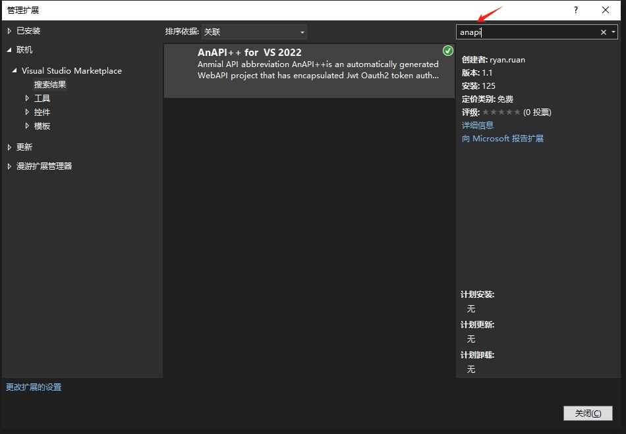
Task: Click the 管理扩展 window title
Action: [x=23, y=11]
